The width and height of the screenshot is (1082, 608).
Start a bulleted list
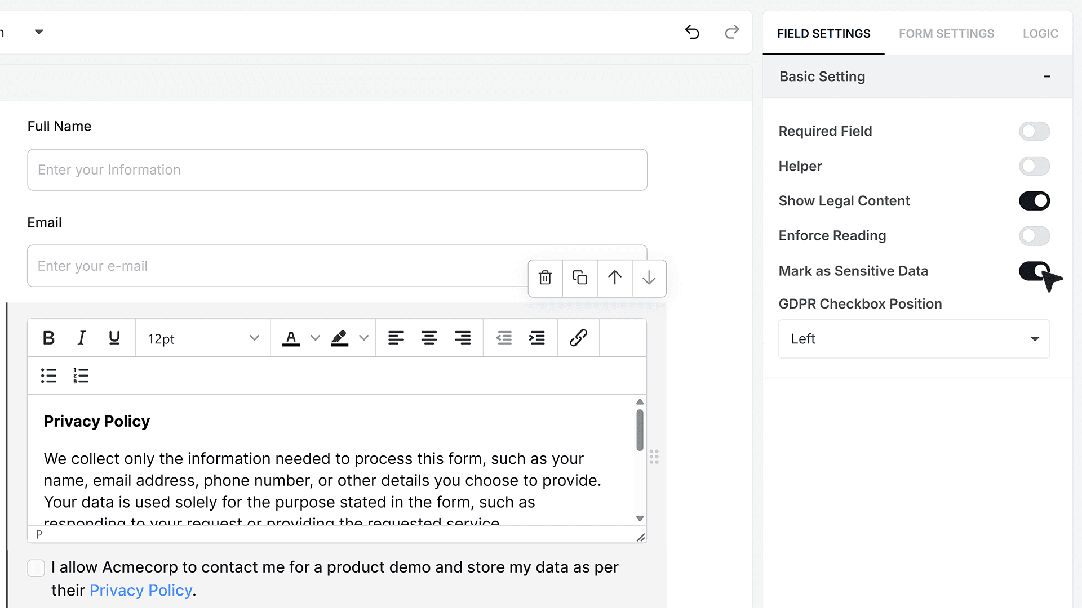(49, 375)
